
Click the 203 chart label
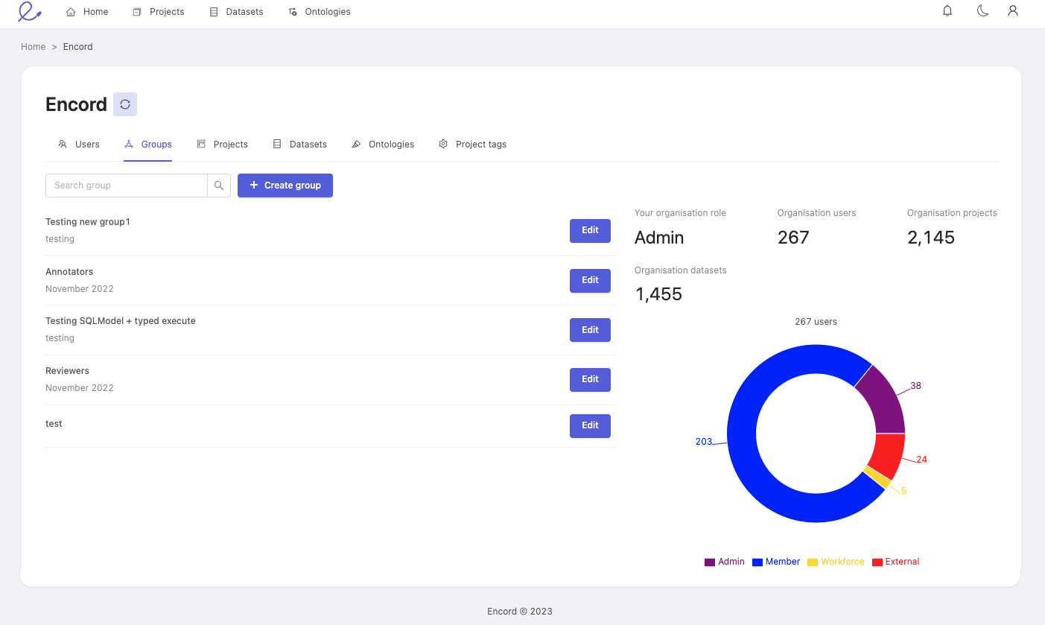tap(704, 442)
